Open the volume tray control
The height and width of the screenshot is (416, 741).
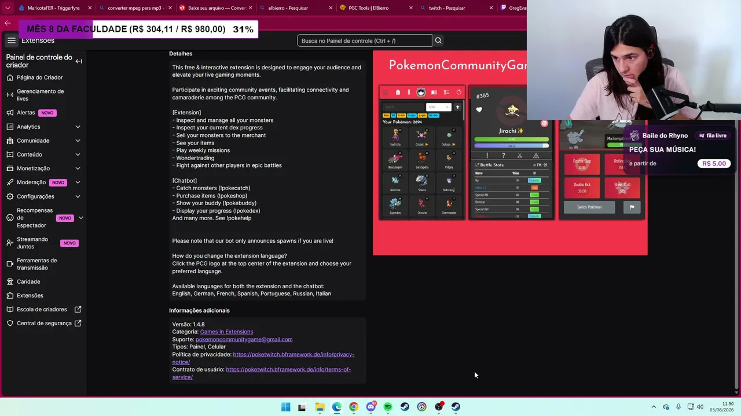pos(700,407)
